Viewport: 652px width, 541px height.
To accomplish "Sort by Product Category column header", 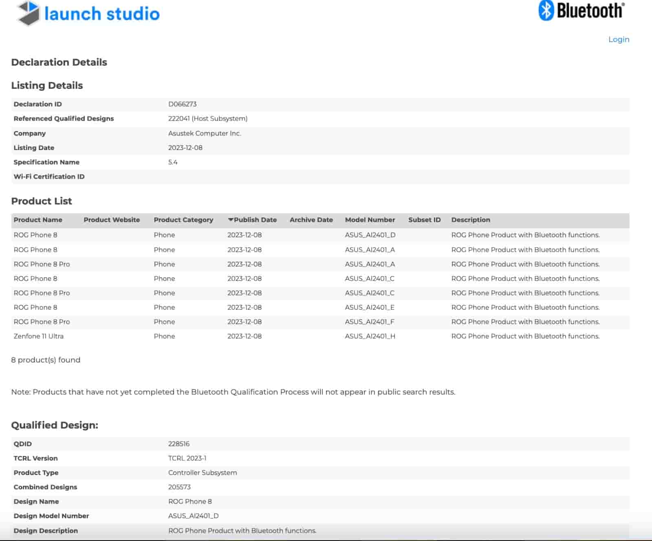I will [x=183, y=220].
